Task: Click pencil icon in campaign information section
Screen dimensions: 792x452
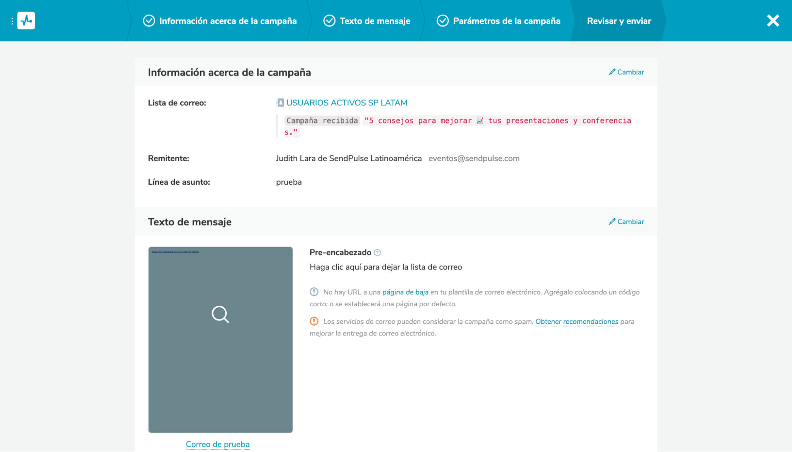Action: coord(612,72)
